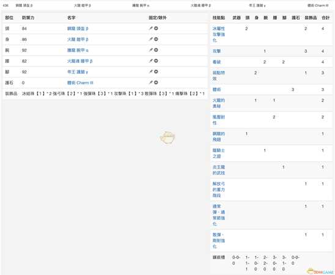Image resolution: width=335 pixels, height=275 pixels.
Task: Open the 散彈・剛射強化 skill link
Action: [219, 240]
